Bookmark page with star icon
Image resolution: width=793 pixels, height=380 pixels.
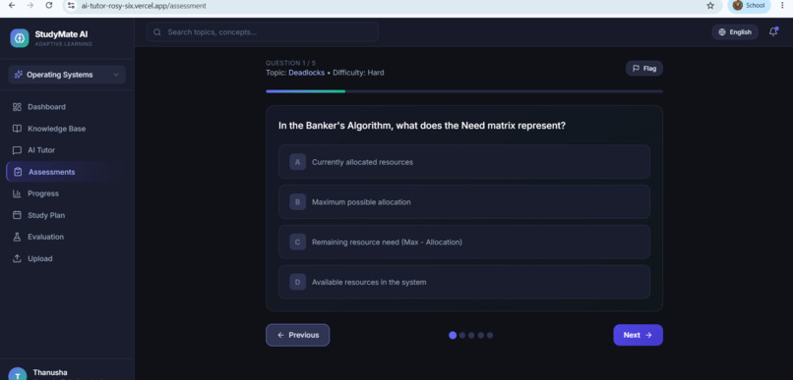click(x=710, y=6)
